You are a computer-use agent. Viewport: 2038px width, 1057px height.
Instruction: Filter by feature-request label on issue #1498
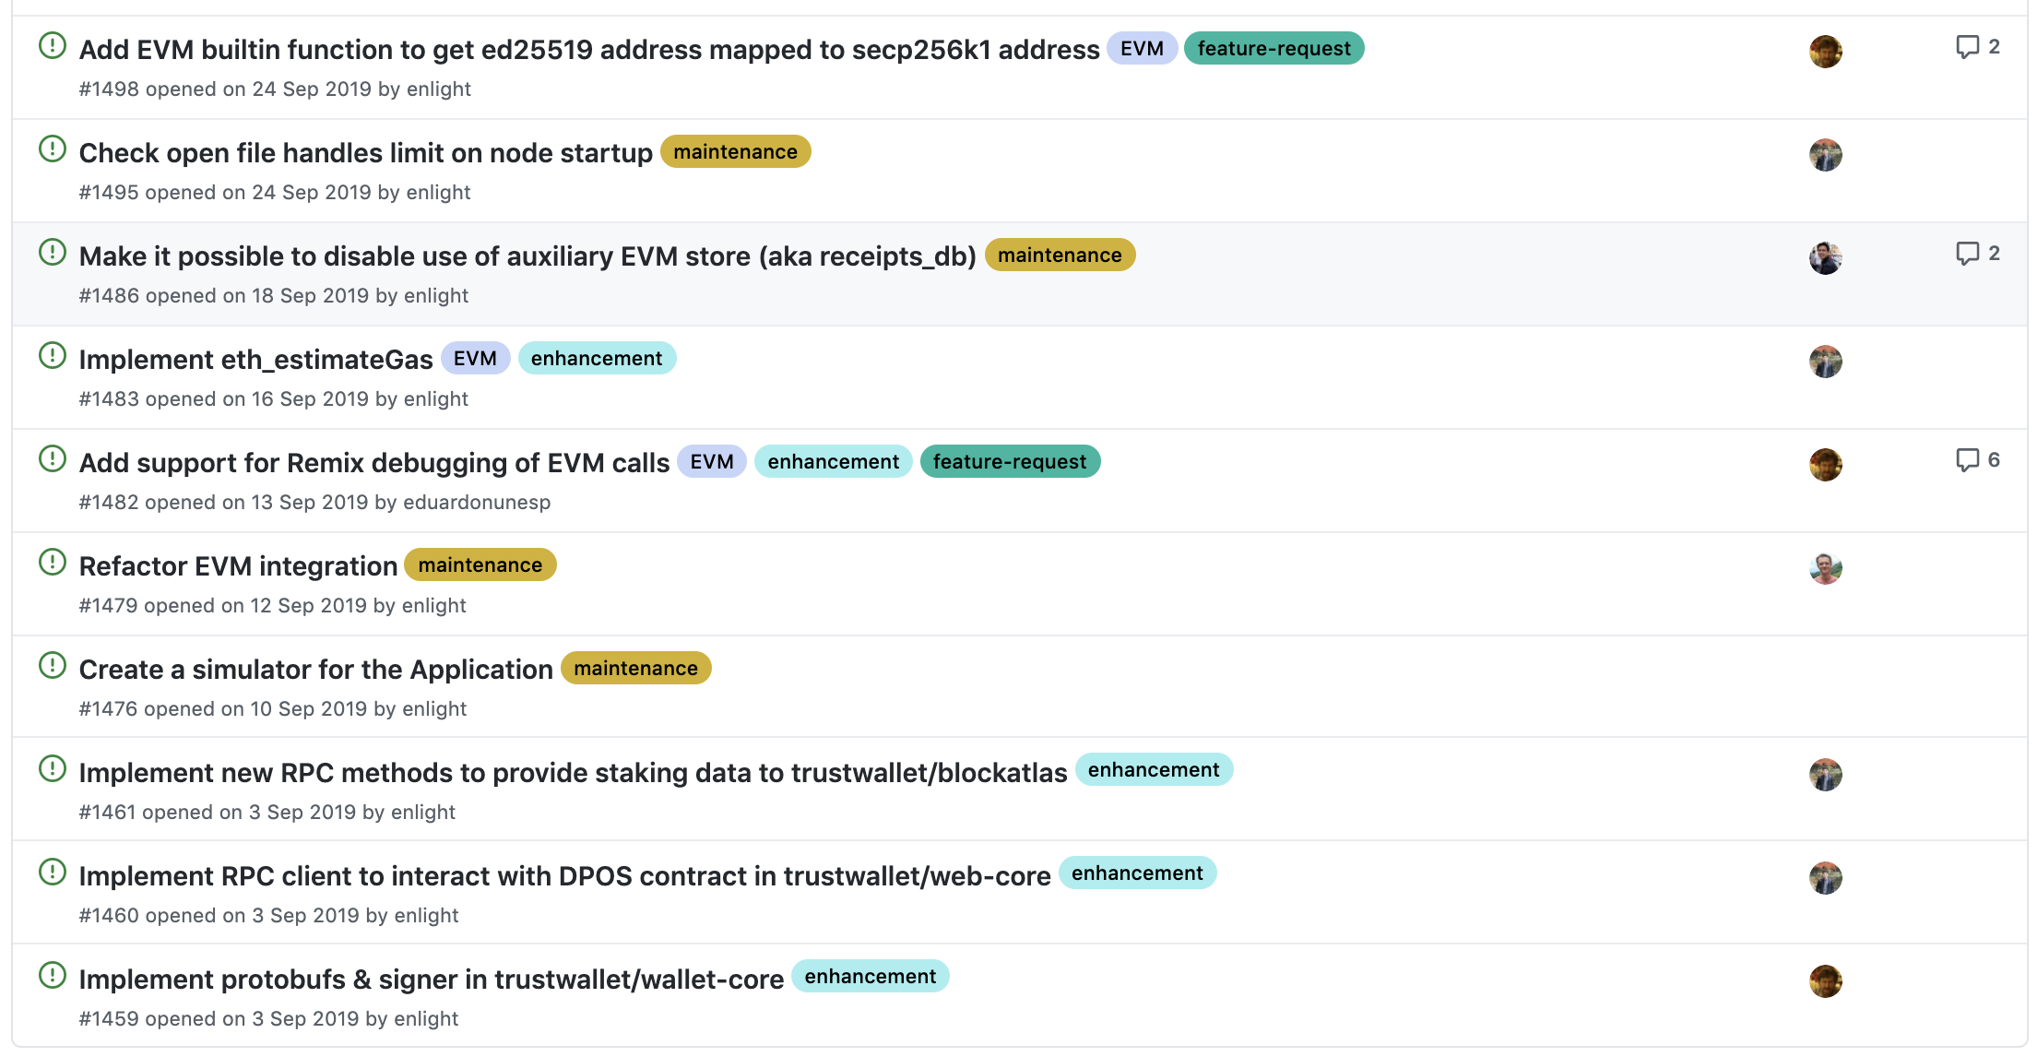[1273, 48]
